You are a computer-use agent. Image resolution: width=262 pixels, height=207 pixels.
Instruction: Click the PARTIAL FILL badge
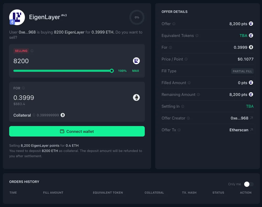pos(242,71)
